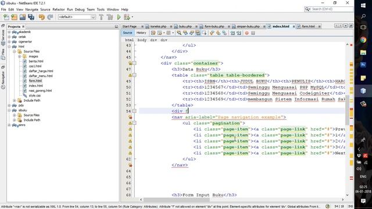Click the Redo toolbar icon
This screenshot has width=372, height=209.
click(x=50, y=17)
